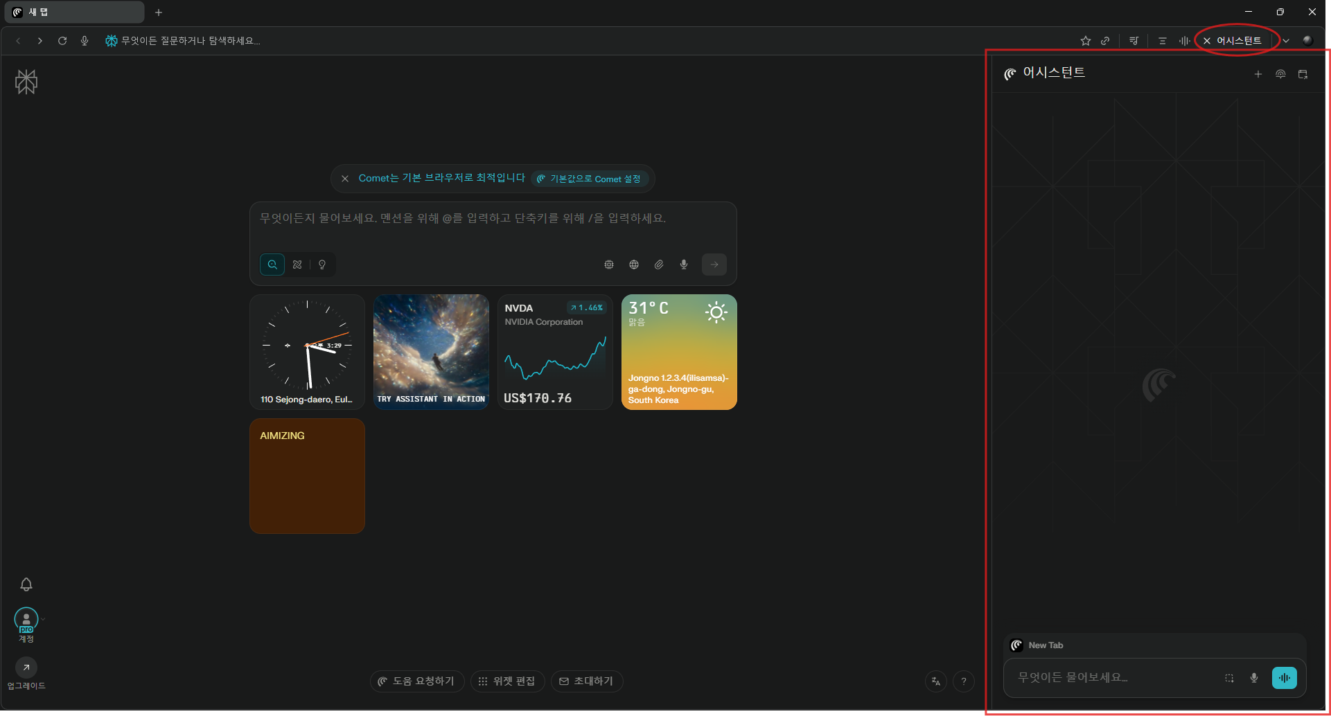Go back with the browser back arrow
The image size is (1331, 716).
18,41
